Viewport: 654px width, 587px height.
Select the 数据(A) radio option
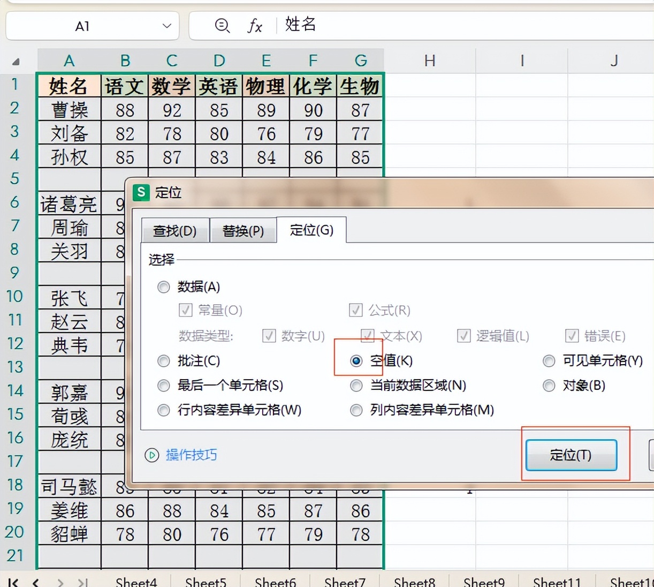[164, 288]
